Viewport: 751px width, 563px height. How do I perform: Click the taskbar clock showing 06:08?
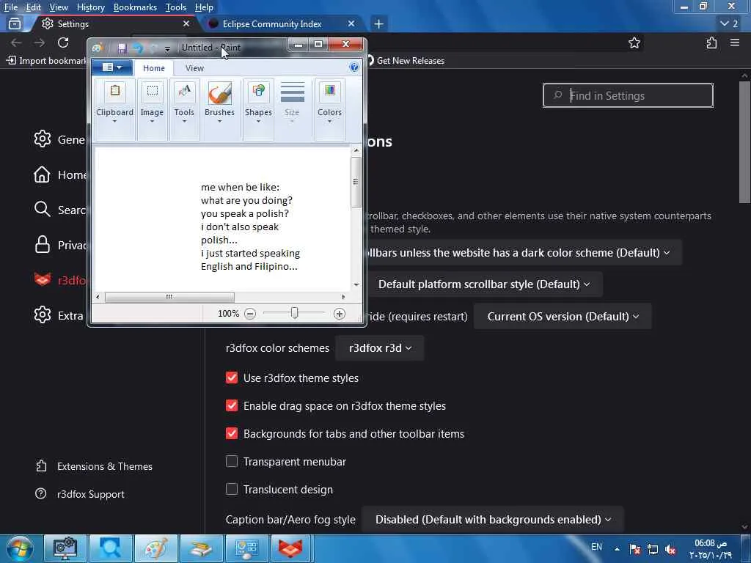(711, 549)
